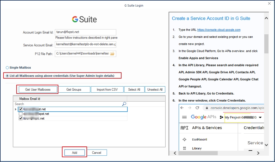Image resolution: width=275 pixels, height=162 pixels.
Task: Click the horizontal scrollbar thumb in instructions pane
Action: click(x=198, y=153)
